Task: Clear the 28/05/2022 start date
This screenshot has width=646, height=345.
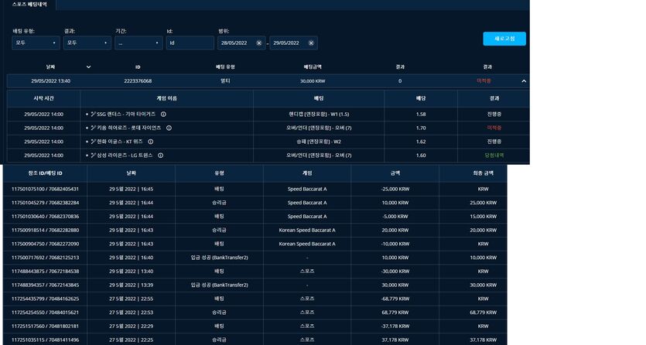Action: (x=258, y=43)
